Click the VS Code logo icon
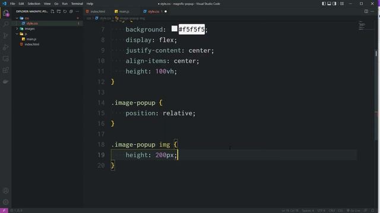The width and height of the screenshot is (380, 213). pyautogui.click(x=4, y=4)
